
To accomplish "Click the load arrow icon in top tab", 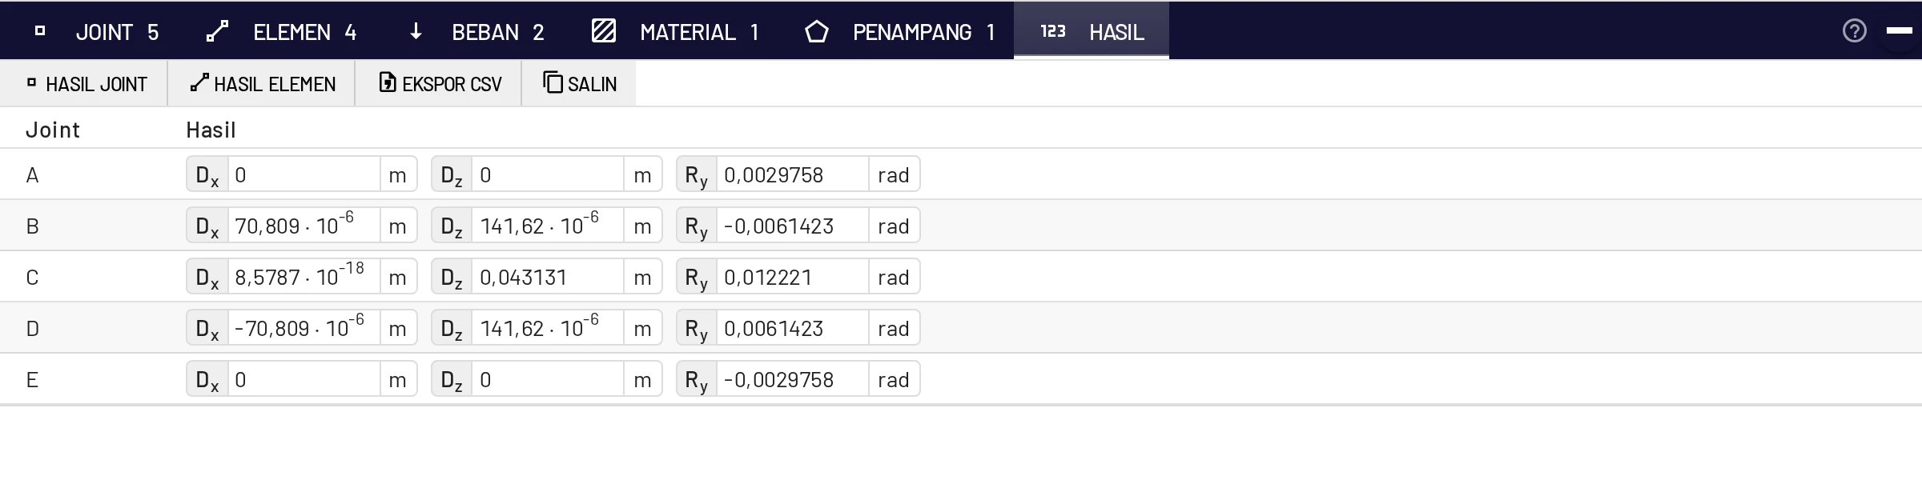I will tap(416, 31).
